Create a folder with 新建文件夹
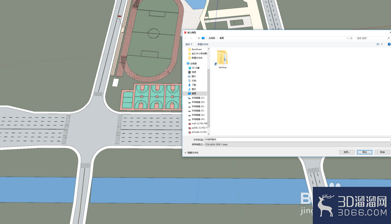This screenshot has width=391, height=224. pos(203,44)
